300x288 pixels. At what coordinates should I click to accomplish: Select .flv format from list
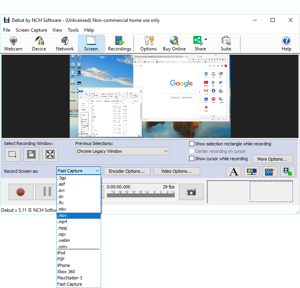[x=79, y=203]
